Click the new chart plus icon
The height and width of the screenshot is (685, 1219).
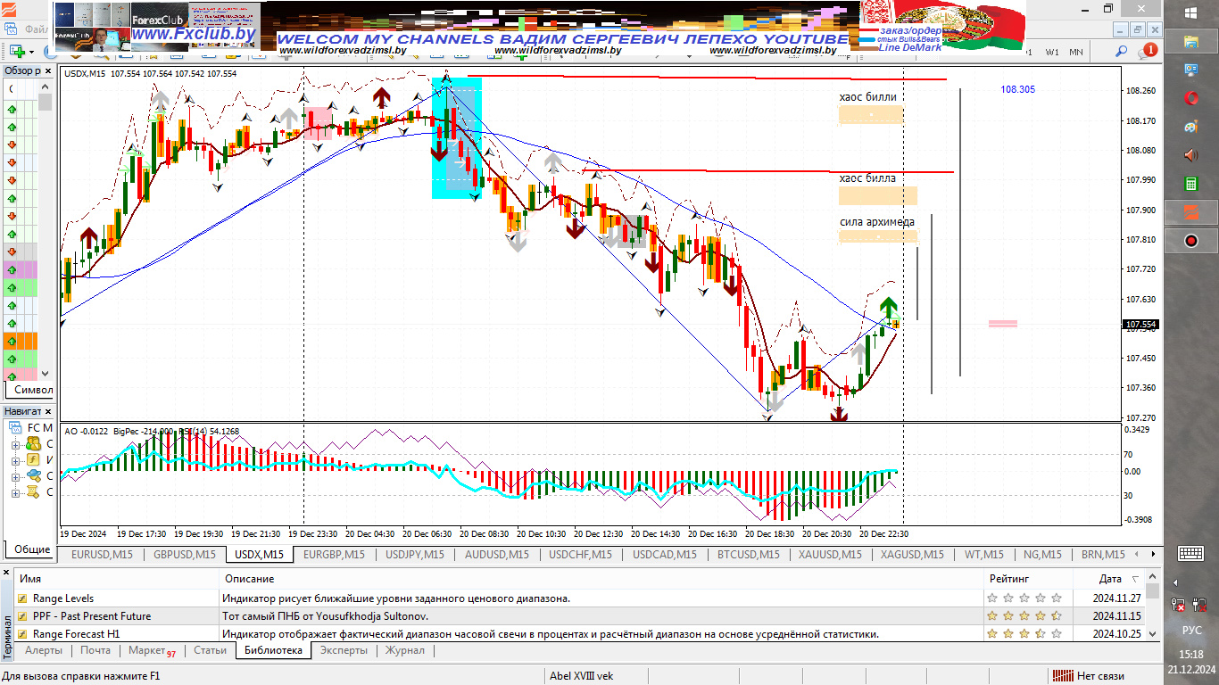[x=17, y=52]
